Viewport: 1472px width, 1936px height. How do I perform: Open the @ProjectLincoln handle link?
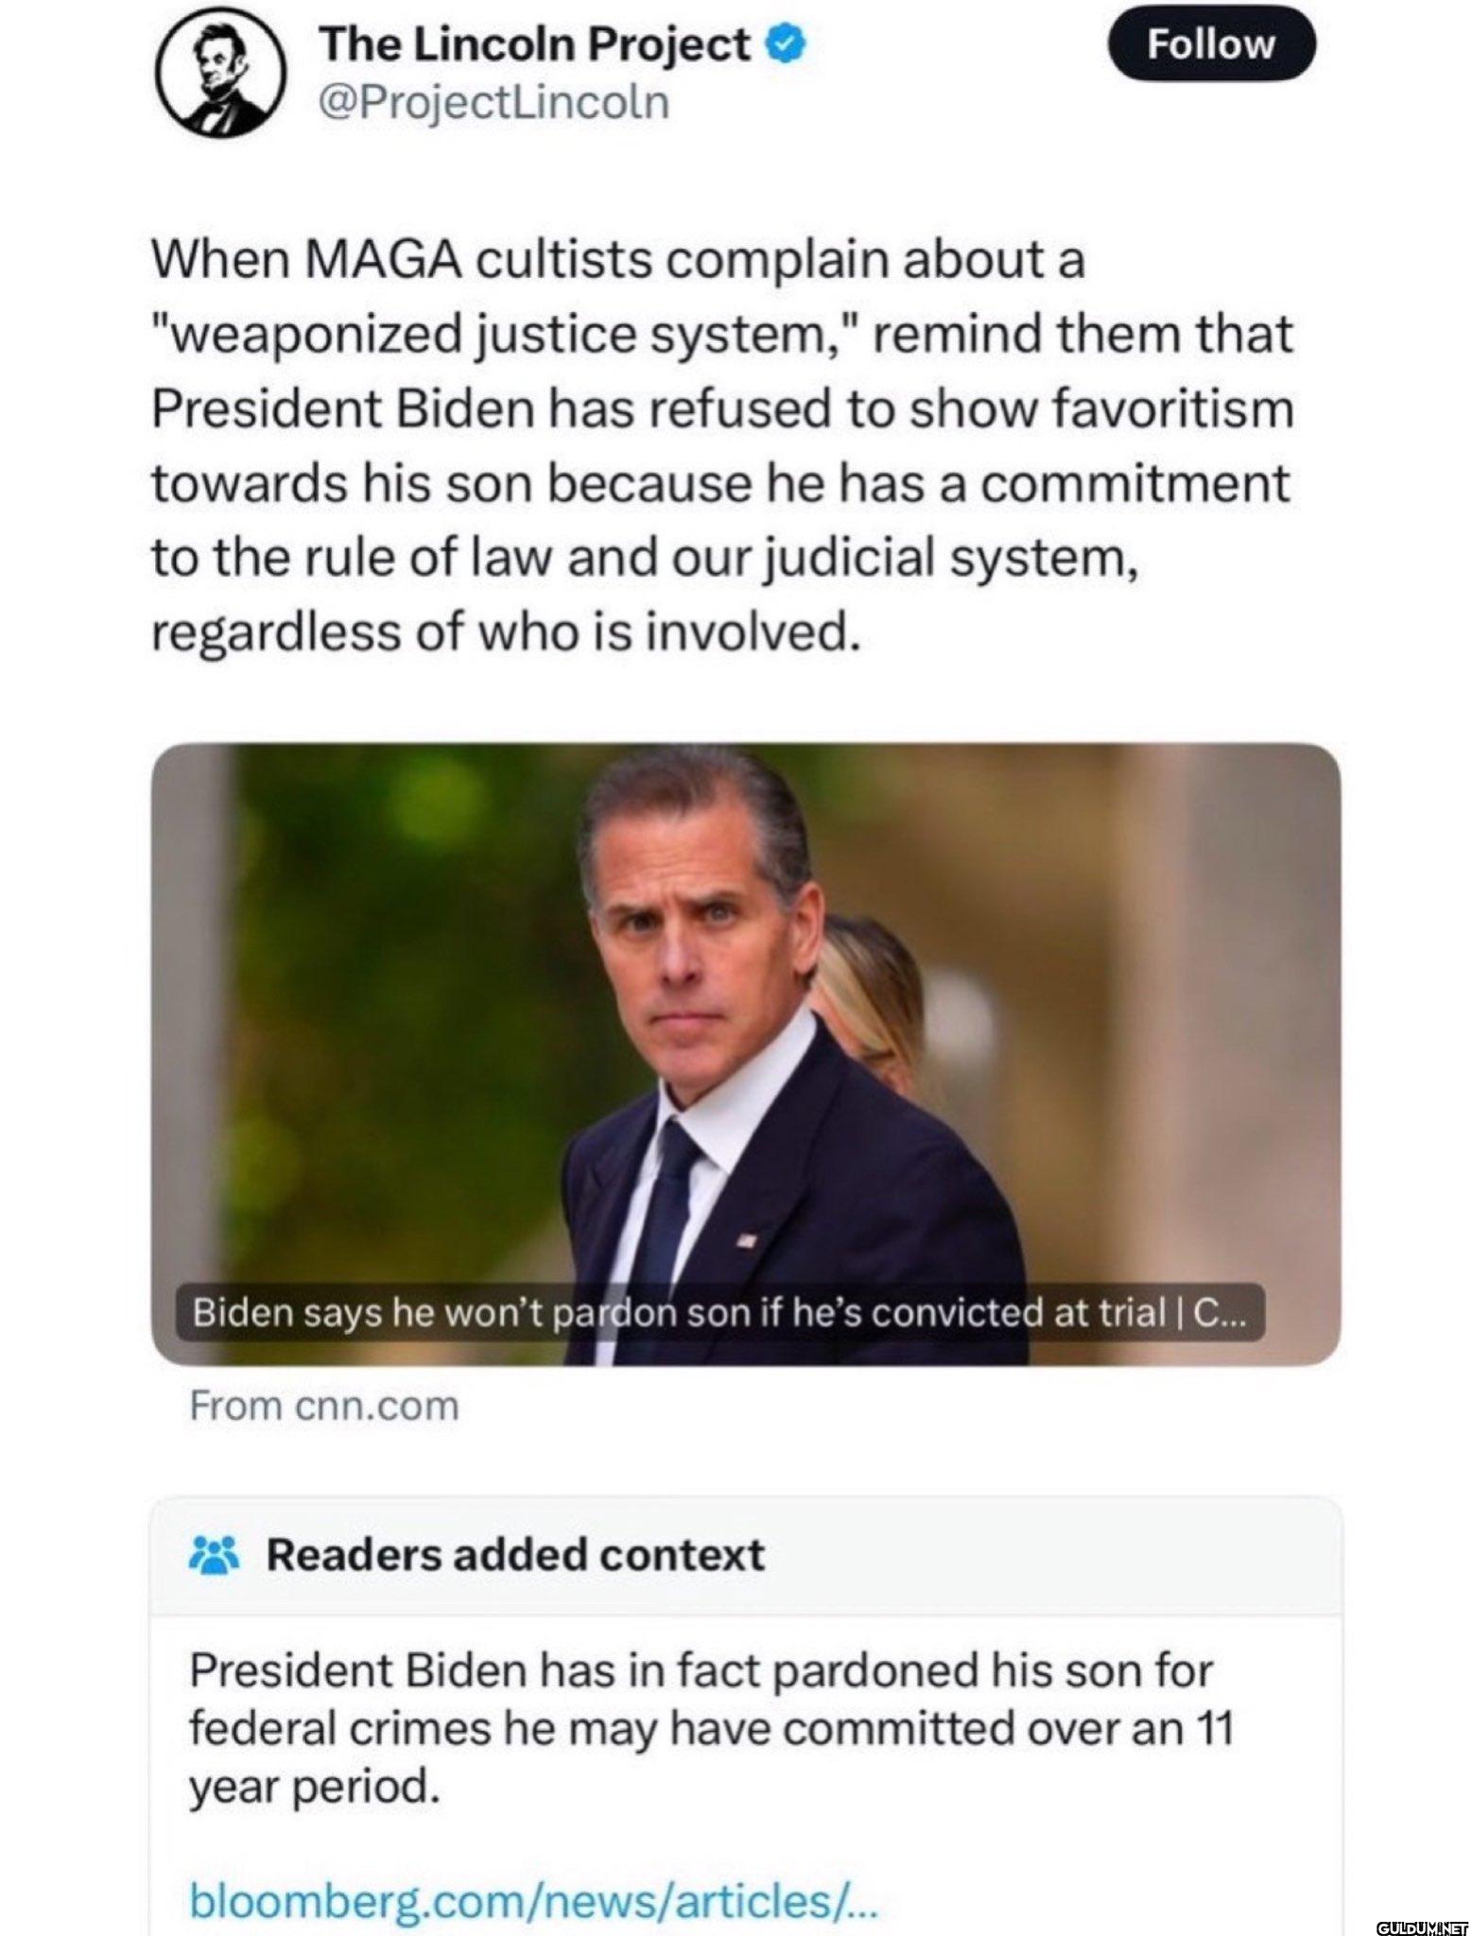coord(494,102)
